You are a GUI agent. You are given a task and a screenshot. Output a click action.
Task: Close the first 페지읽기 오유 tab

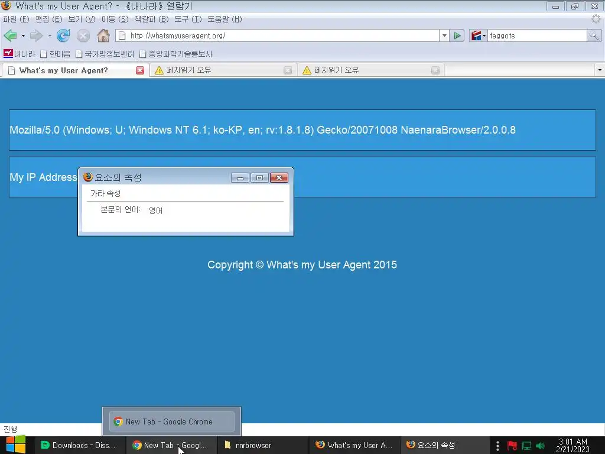[x=288, y=70]
